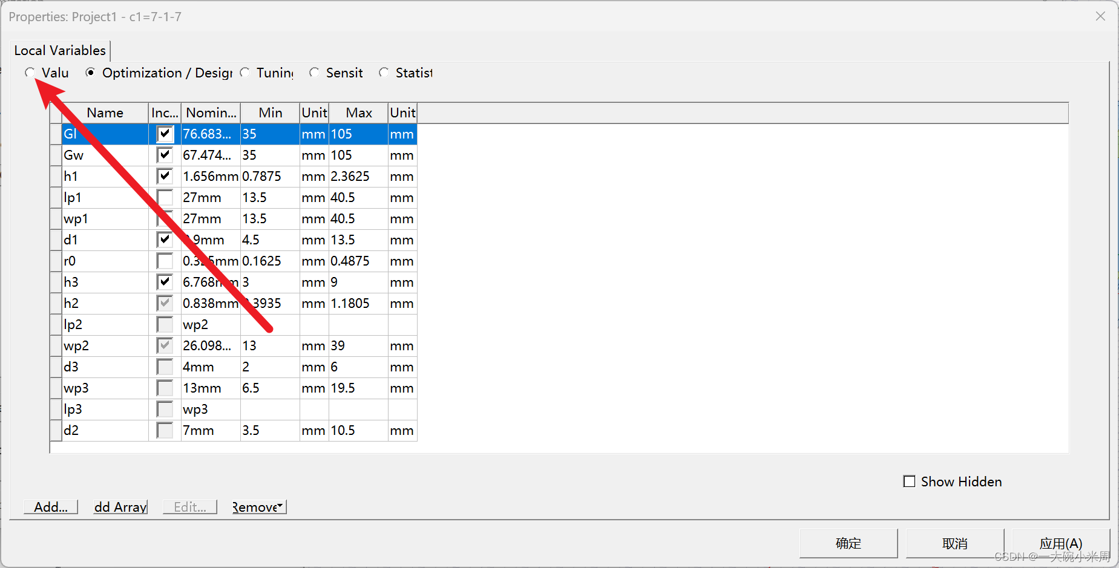Click the 应用(A) apply button
This screenshot has height=568, width=1119.
[1059, 543]
